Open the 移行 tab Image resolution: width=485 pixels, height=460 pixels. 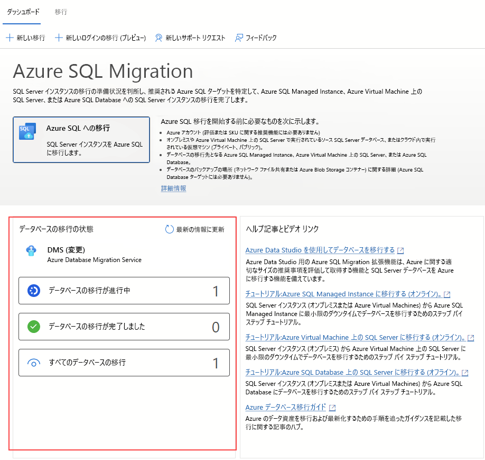pyautogui.click(x=61, y=12)
